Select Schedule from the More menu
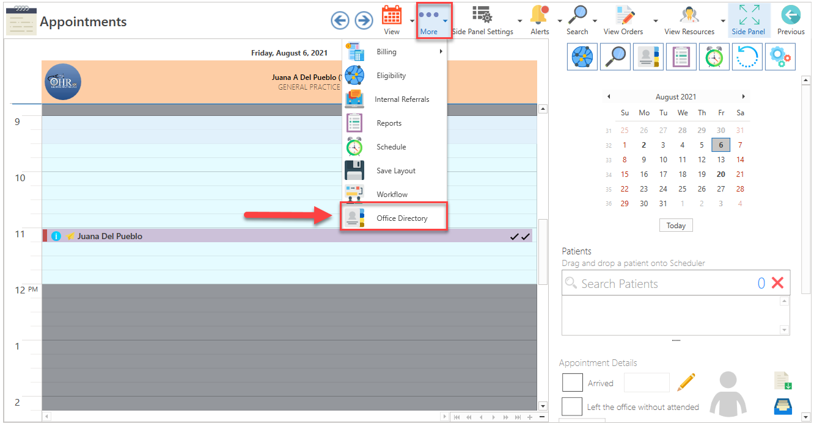This screenshot has height=424, width=814. pyautogui.click(x=394, y=147)
